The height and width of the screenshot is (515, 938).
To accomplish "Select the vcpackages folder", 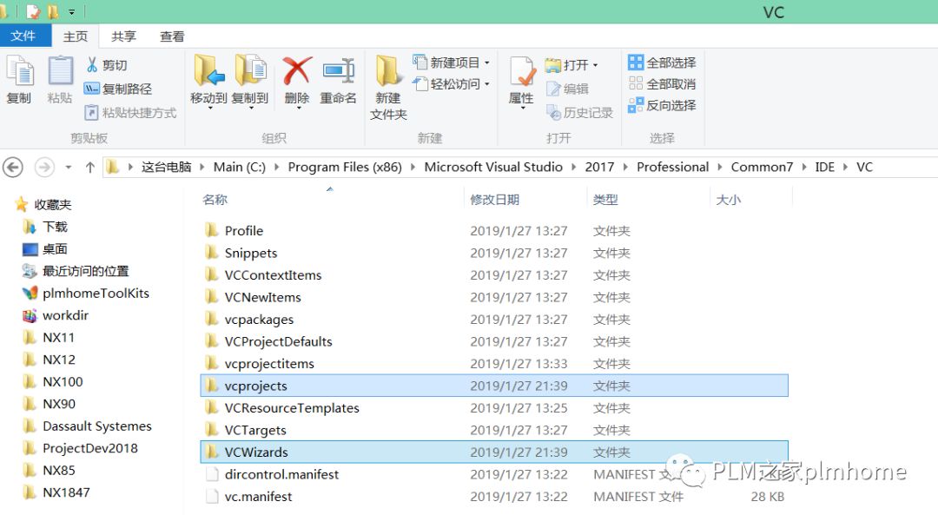I will (494, 320).
